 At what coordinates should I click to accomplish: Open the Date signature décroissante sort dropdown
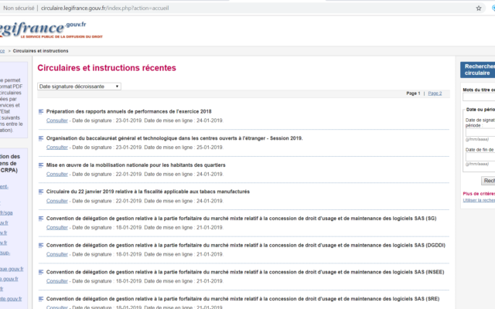(79, 87)
